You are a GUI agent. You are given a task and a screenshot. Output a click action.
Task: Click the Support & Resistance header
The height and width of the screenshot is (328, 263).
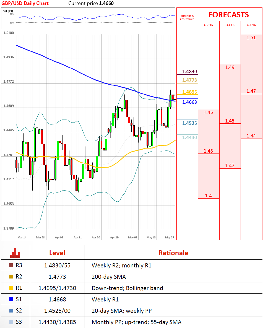pos(187,18)
